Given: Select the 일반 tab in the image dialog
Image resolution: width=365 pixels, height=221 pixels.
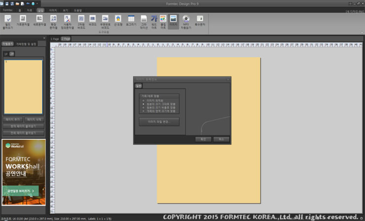Looking at the screenshot, I should tap(139, 86).
